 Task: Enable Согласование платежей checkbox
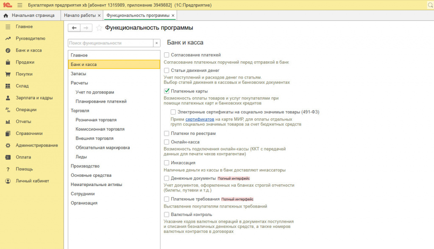click(x=166, y=55)
